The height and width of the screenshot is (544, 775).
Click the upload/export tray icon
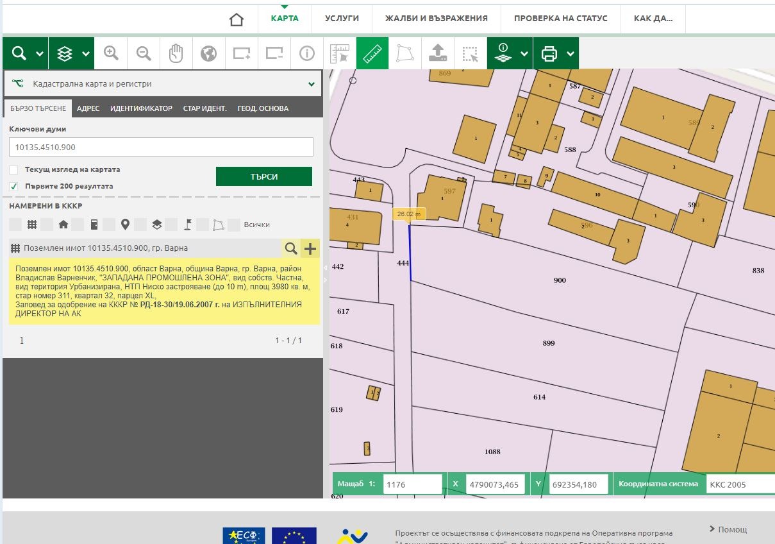(x=438, y=53)
